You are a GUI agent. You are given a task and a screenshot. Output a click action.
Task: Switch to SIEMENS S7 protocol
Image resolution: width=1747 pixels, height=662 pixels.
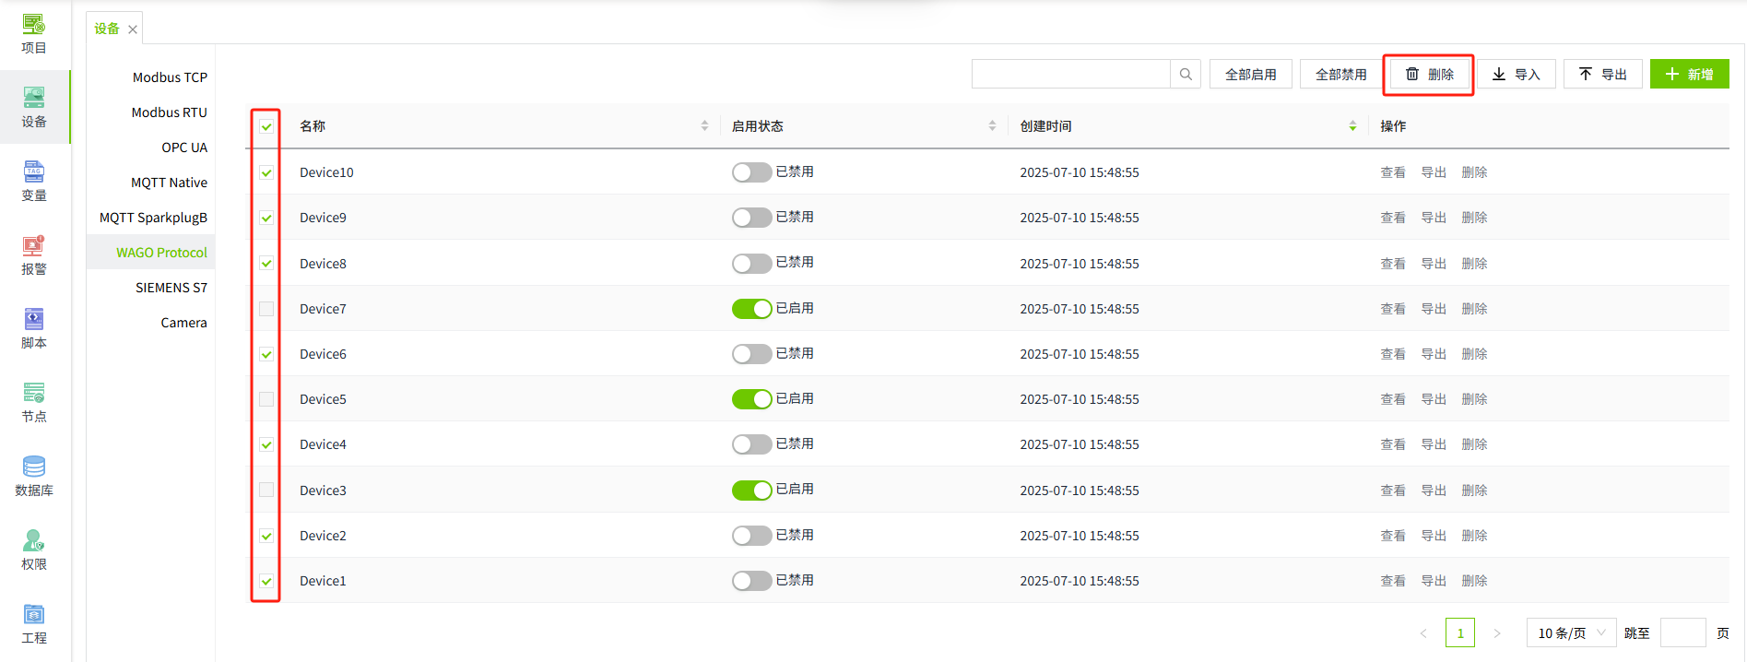click(x=171, y=288)
